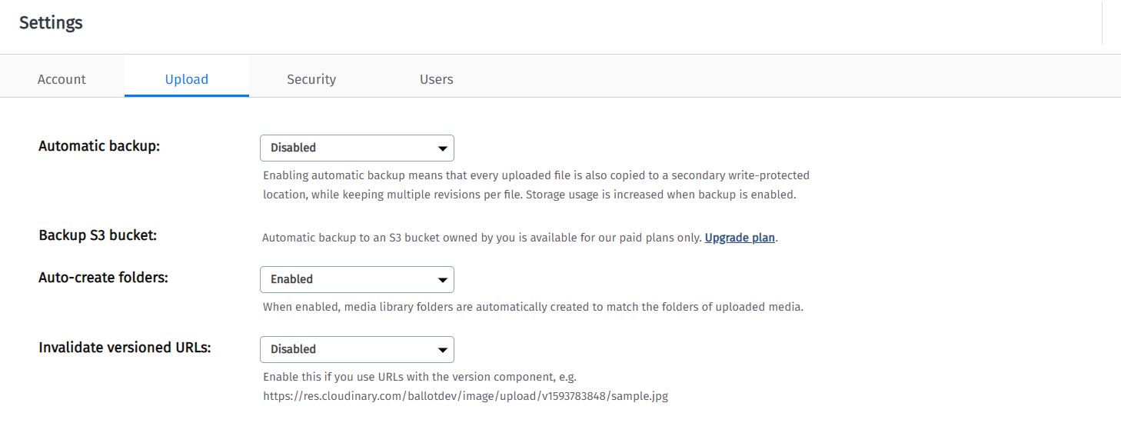Viewport: 1121px width, 423px height.
Task: Click the arrow icon in Automatic backup selector
Action: click(443, 148)
